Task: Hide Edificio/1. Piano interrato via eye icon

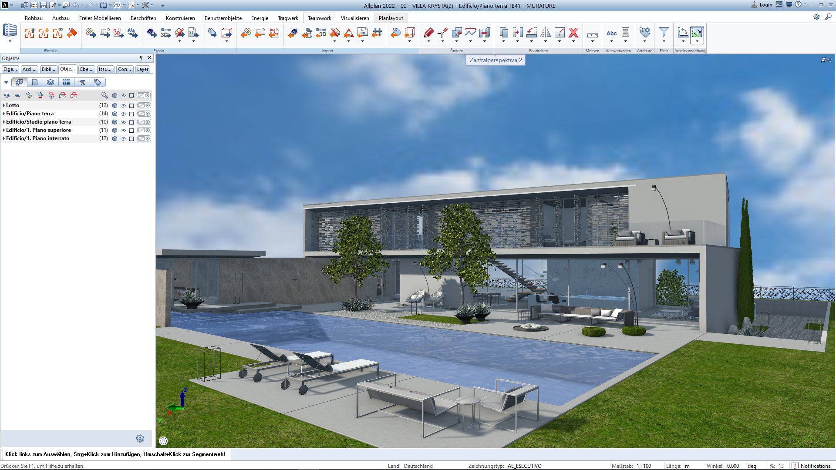Action: [x=123, y=139]
